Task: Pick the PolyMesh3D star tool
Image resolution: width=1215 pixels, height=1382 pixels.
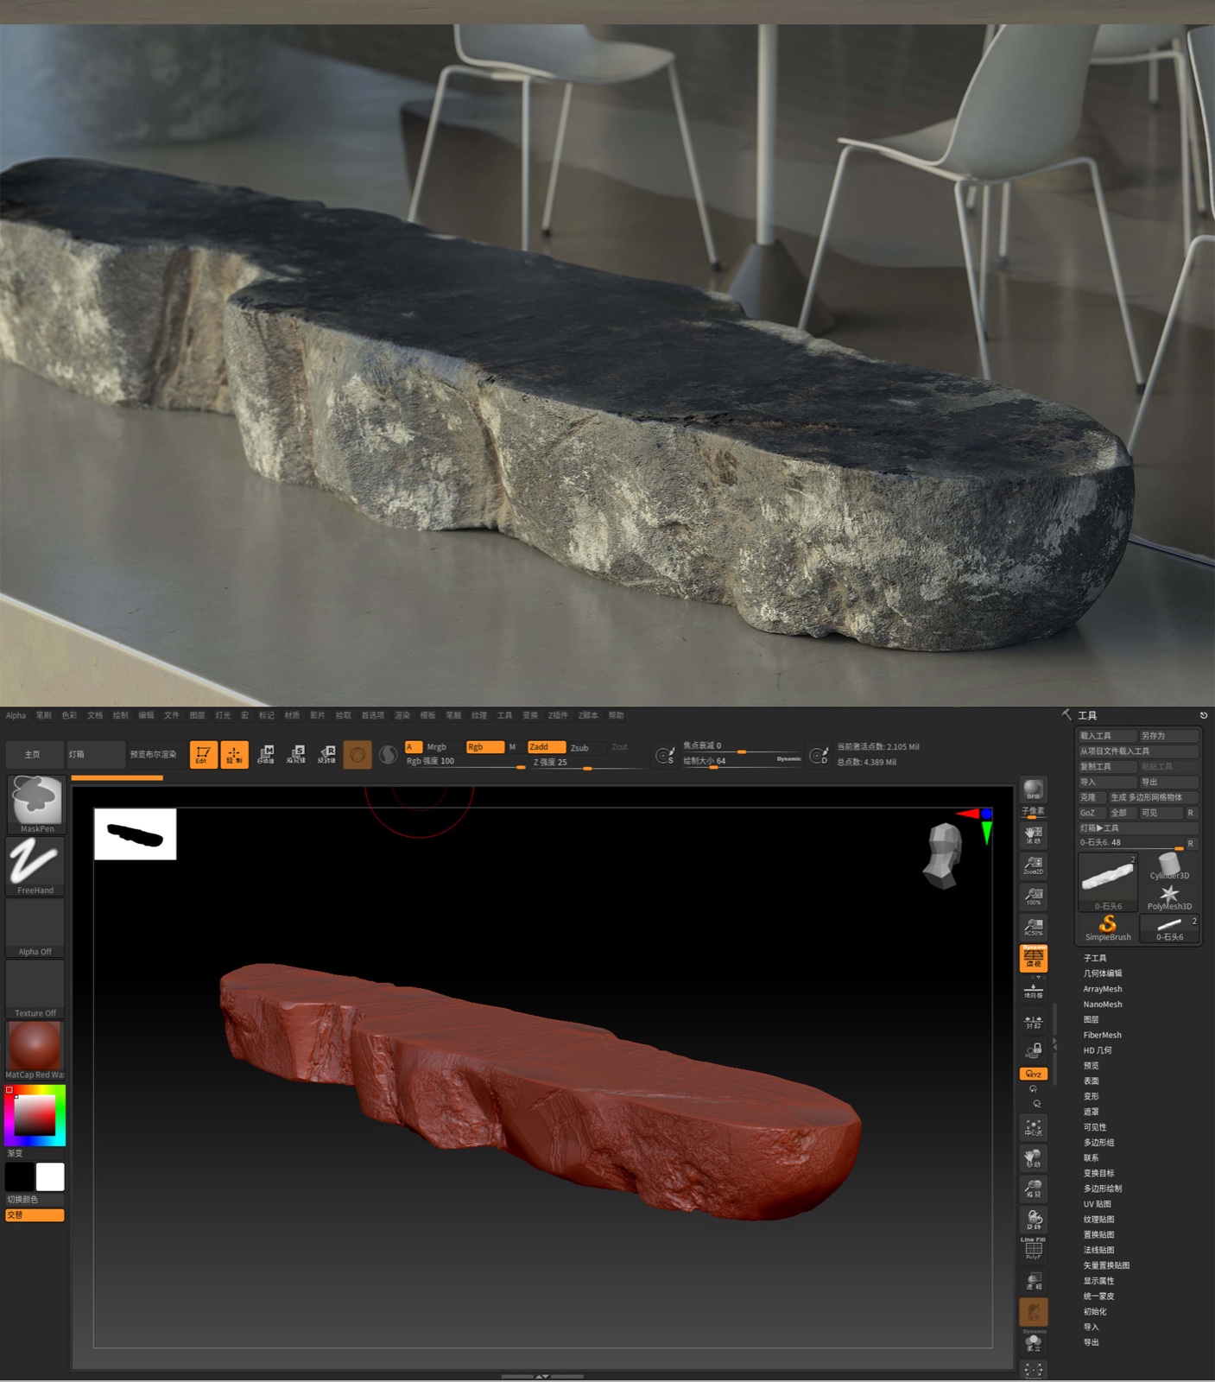Action: 1169,897
